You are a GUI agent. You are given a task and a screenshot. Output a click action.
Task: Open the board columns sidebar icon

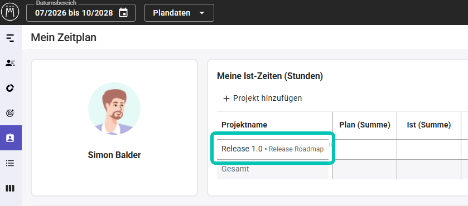(x=11, y=188)
